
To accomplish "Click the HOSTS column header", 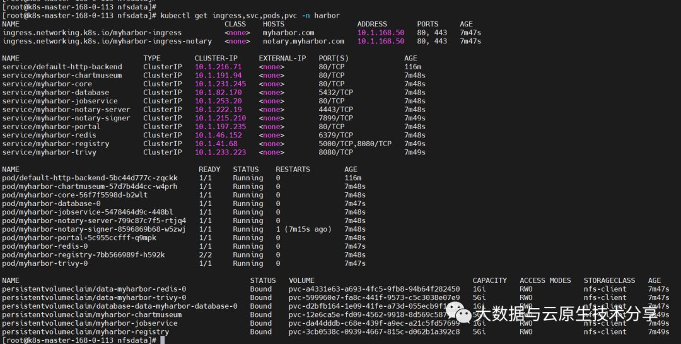I will pos(274,25).
